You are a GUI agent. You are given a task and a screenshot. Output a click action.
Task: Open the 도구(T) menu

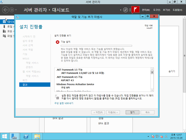coord(157,10)
